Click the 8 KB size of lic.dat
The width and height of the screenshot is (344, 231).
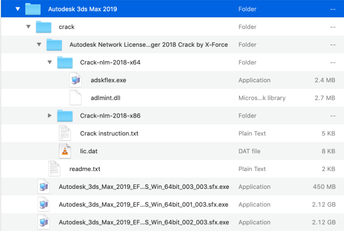click(329, 151)
